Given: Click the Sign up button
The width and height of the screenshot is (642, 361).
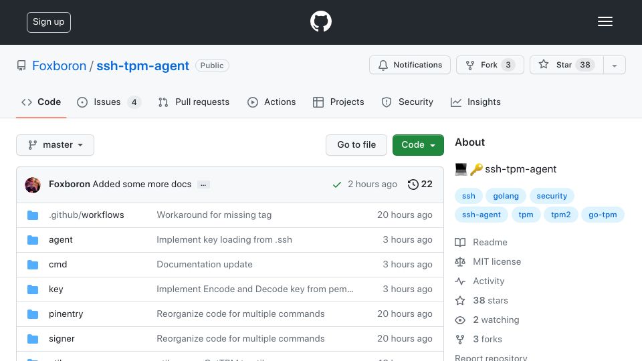Looking at the screenshot, I should (x=49, y=22).
